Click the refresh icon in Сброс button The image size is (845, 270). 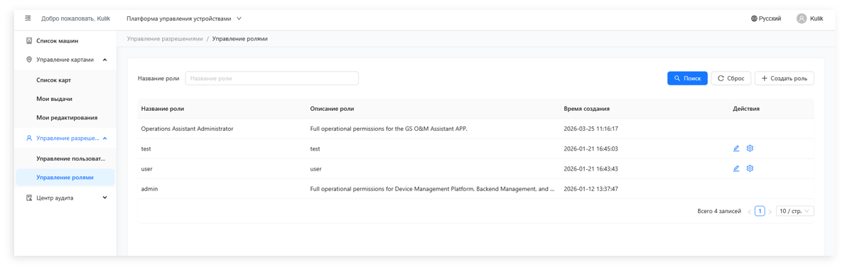click(721, 78)
